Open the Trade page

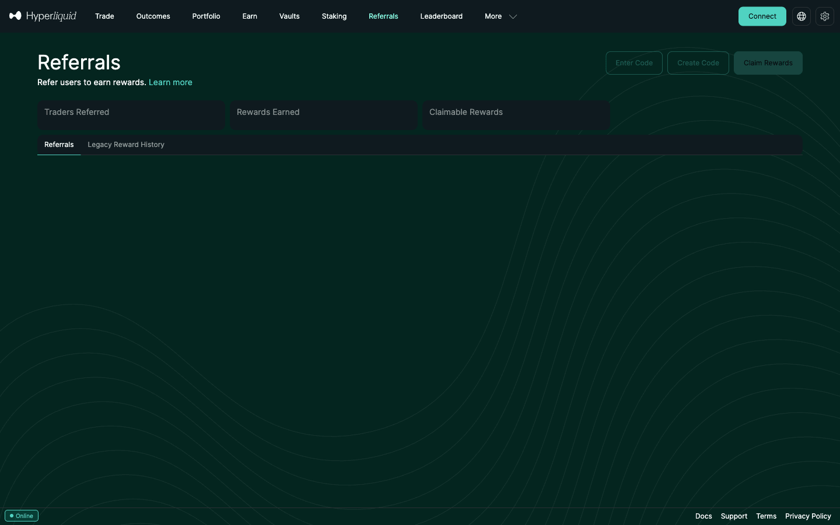tap(104, 16)
